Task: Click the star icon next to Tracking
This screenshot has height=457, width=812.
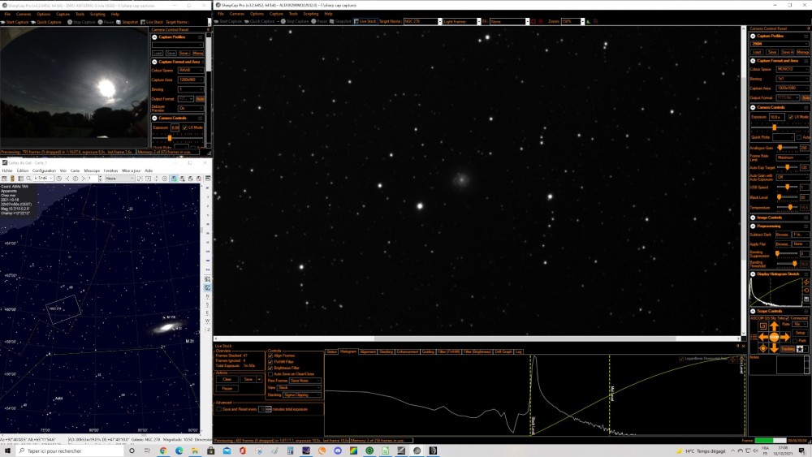Action: tap(800, 349)
